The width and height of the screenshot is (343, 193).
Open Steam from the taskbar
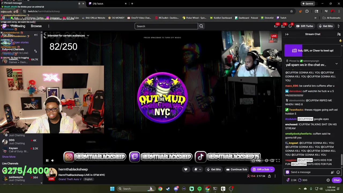pyautogui.click(x=168, y=189)
